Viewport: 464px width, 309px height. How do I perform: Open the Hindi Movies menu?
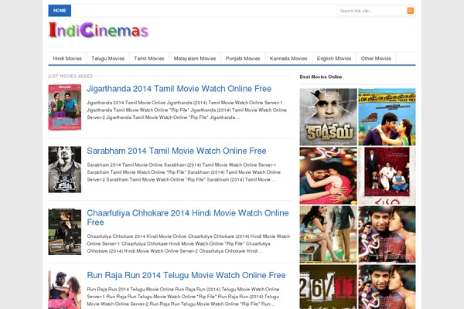(67, 59)
